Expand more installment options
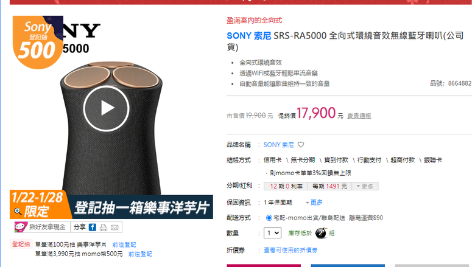475x267 pixels. 365,186
